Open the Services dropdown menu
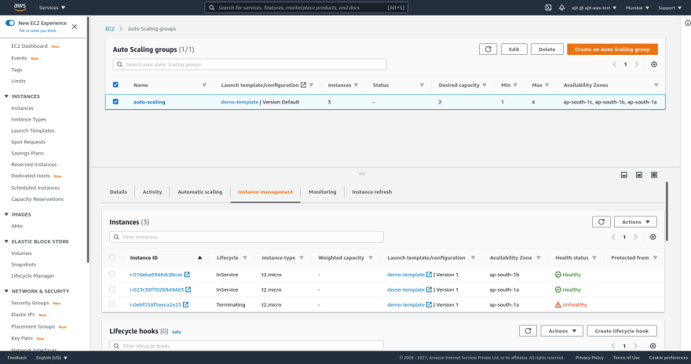Viewport: 691px width, 364px height. click(x=52, y=8)
